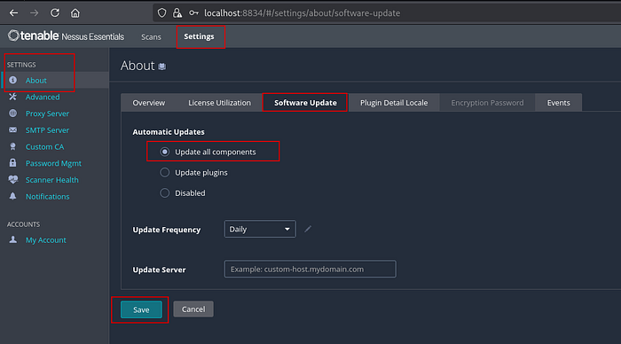Click the Proxy Server globe icon

[x=13, y=113]
